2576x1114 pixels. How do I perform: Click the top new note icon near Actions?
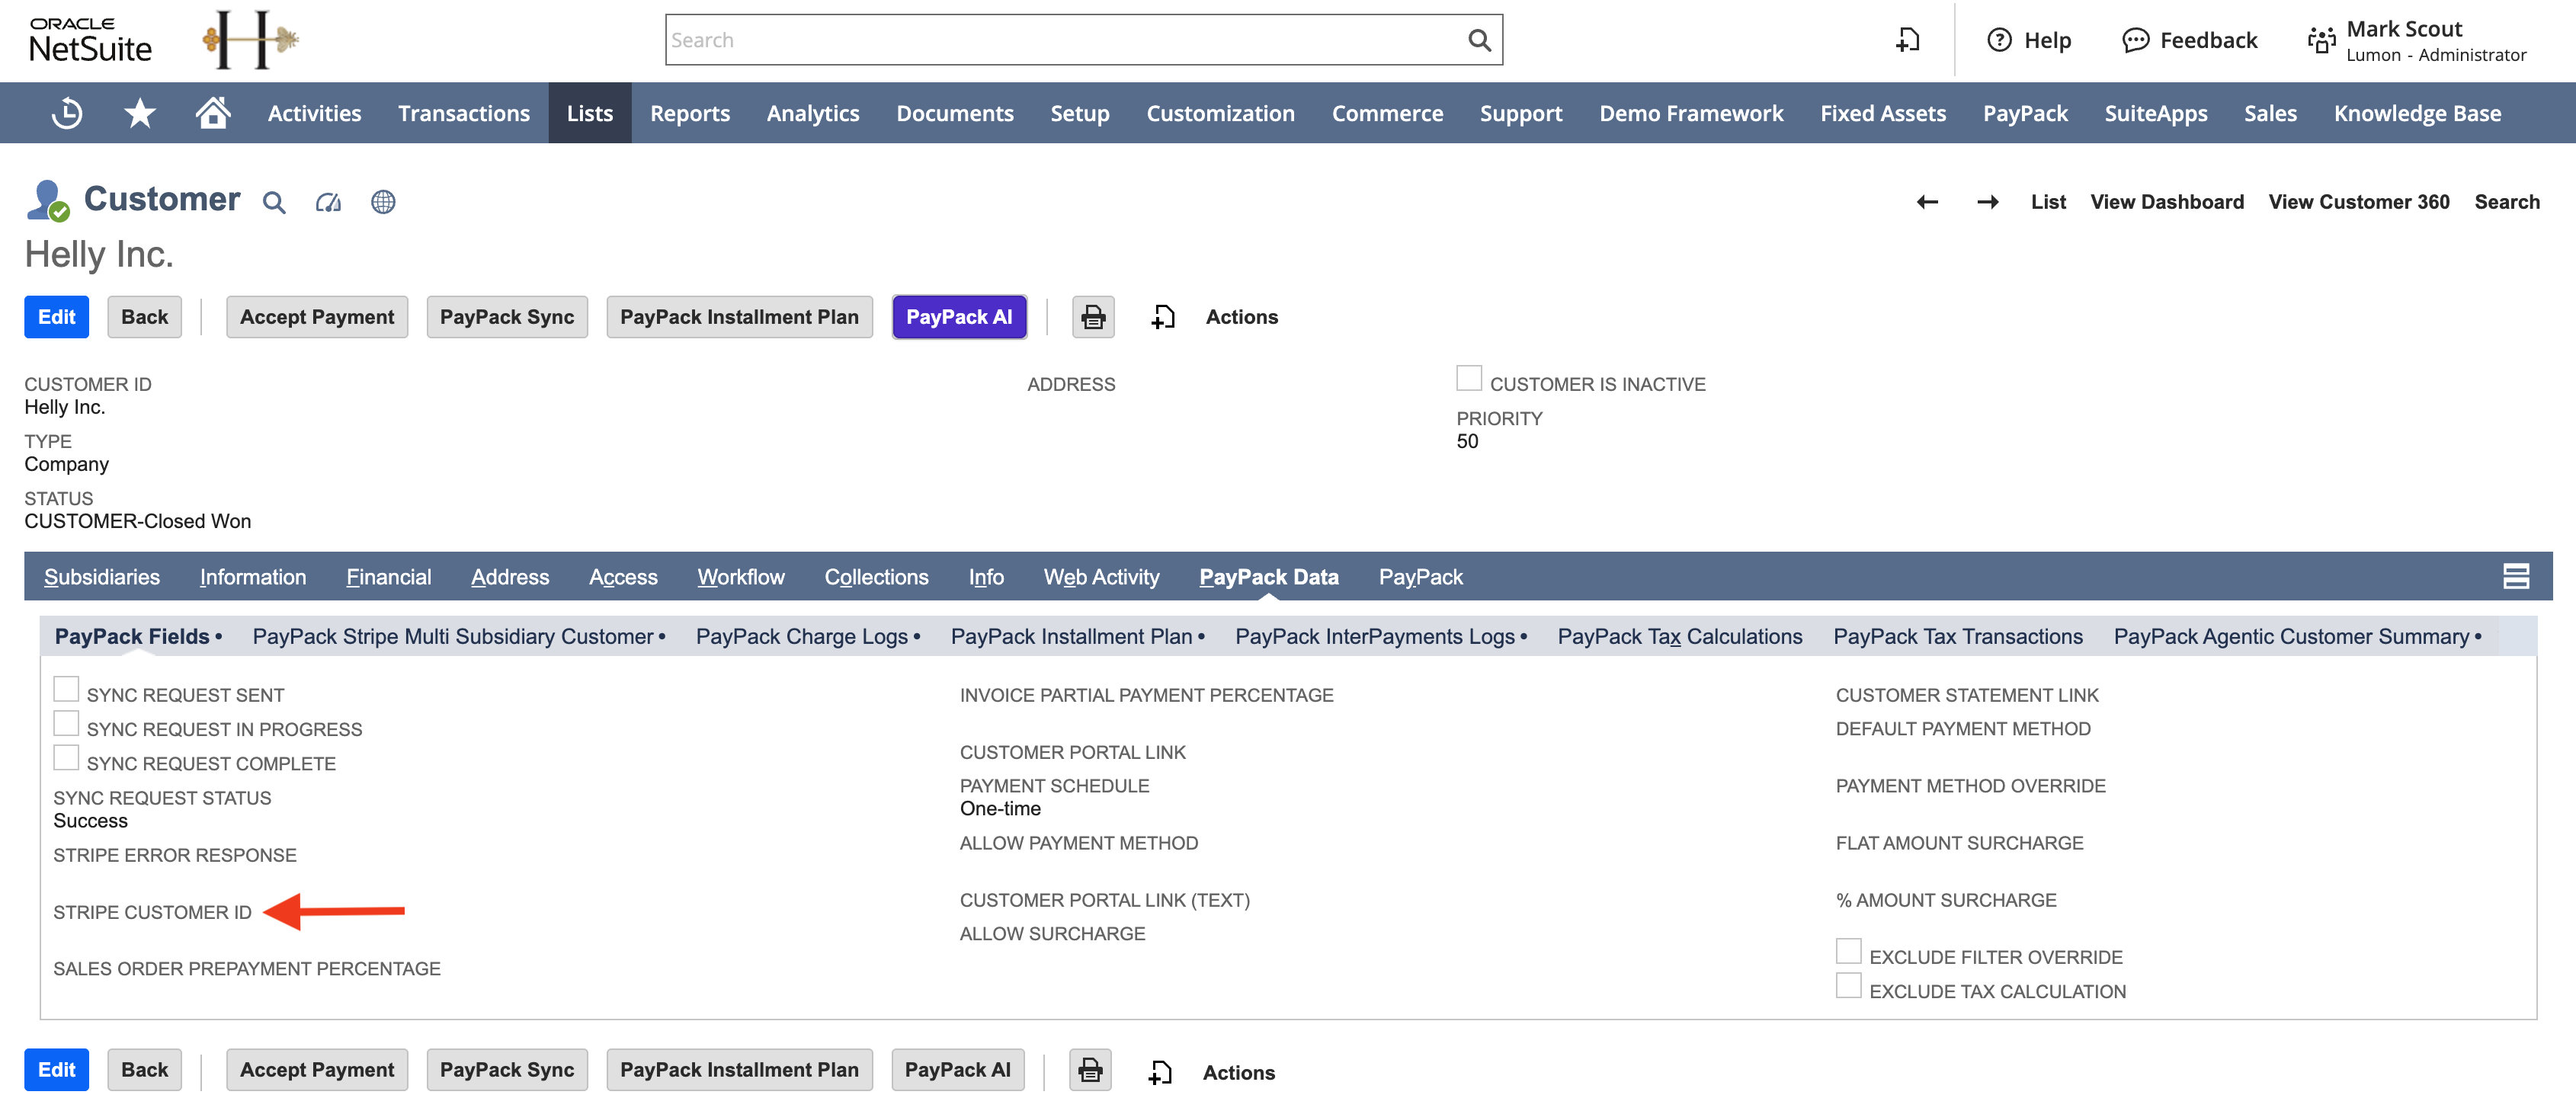1163,317
